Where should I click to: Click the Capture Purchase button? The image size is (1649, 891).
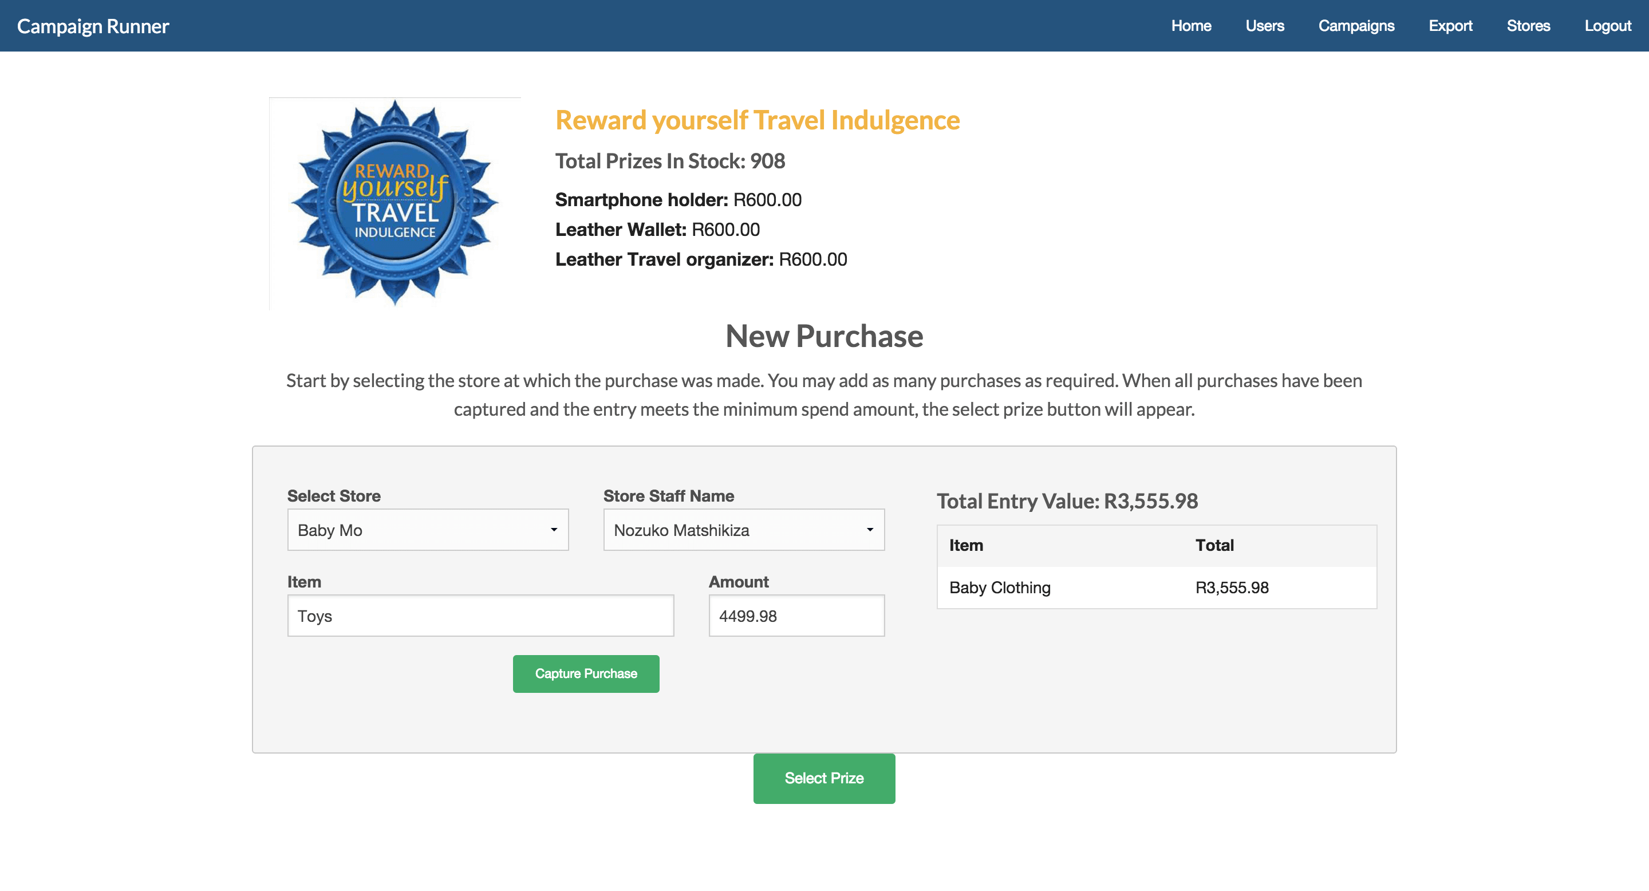(x=586, y=673)
